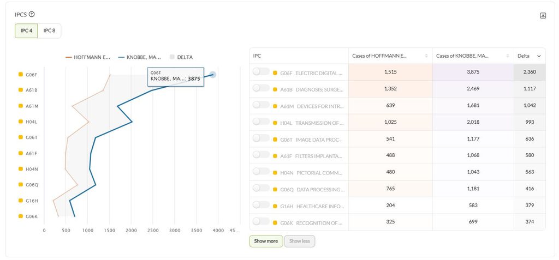Click yellow swatch next to A61B in table
Screen dimensions: 559x260
tap(275, 90)
